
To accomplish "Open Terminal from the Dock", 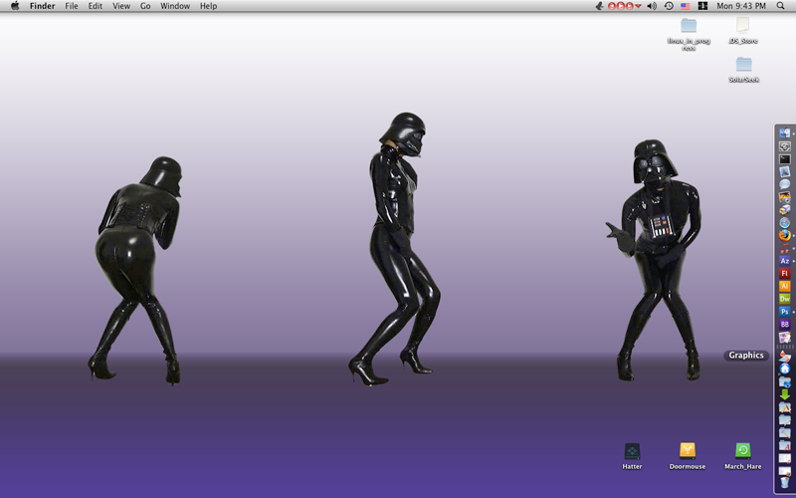I will click(784, 159).
